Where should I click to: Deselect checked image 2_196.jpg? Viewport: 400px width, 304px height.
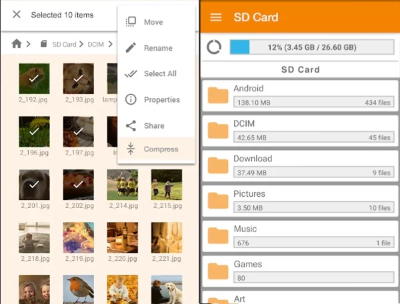pyautogui.click(x=34, y=131)
